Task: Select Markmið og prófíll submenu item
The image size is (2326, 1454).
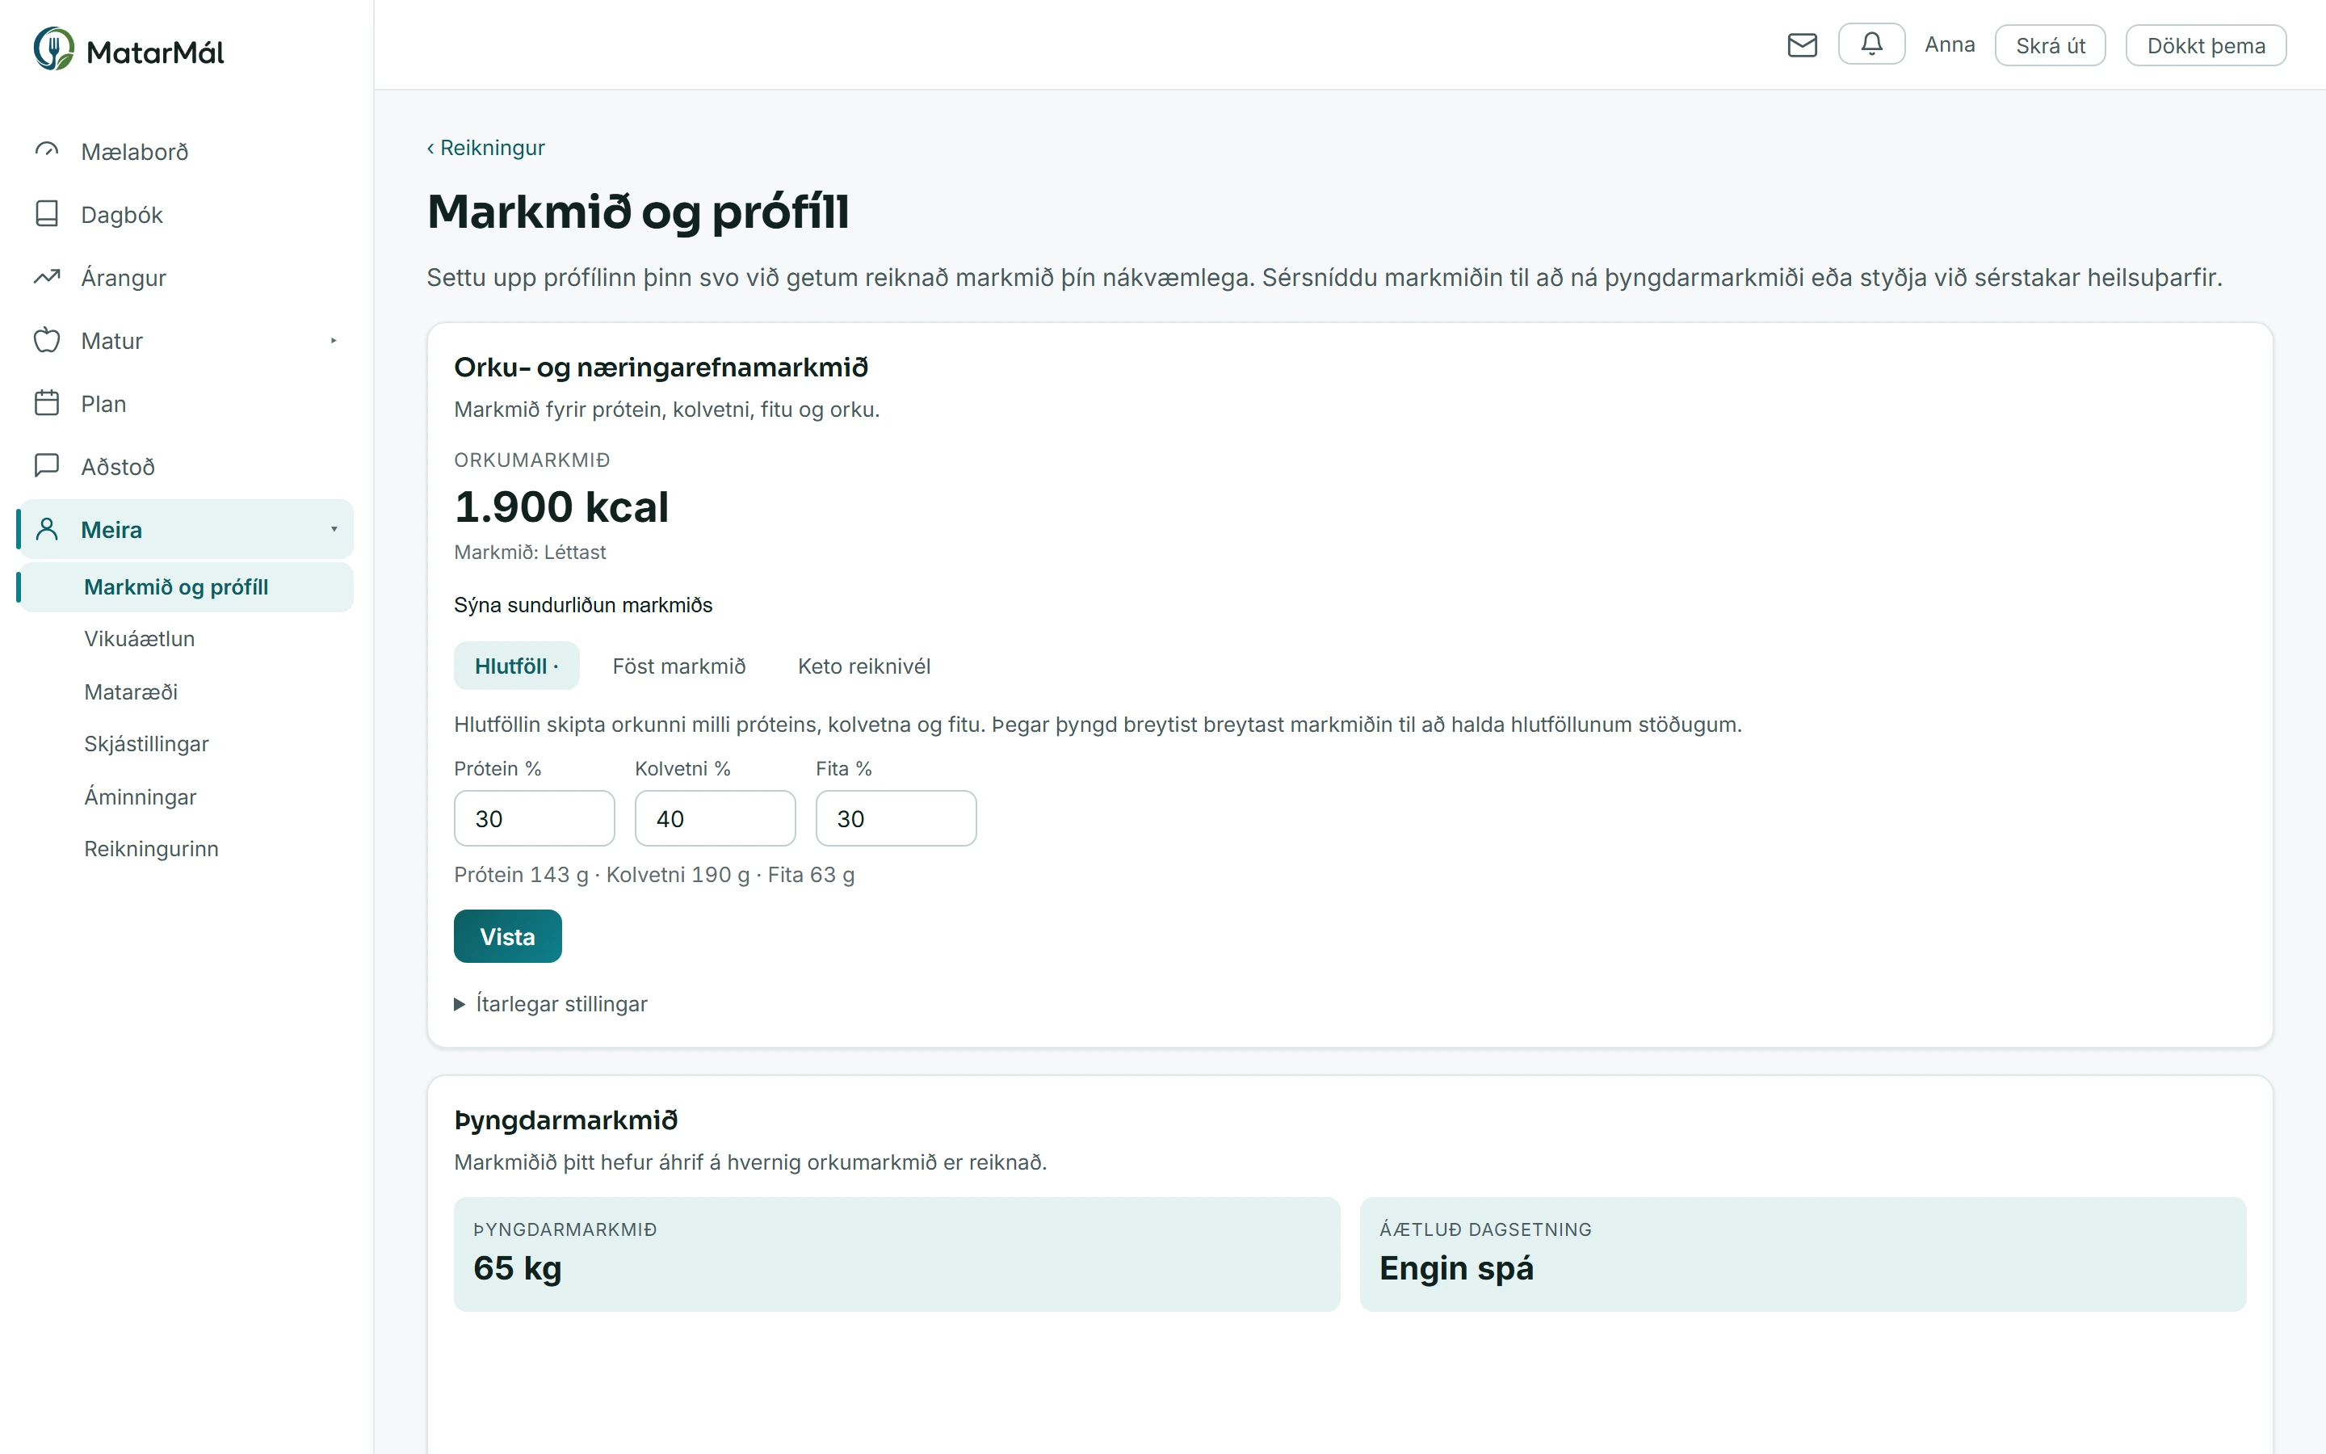Action: [x=187, y=586]
